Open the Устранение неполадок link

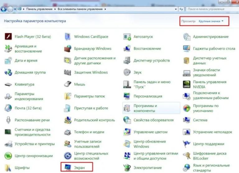coord(213,132)
